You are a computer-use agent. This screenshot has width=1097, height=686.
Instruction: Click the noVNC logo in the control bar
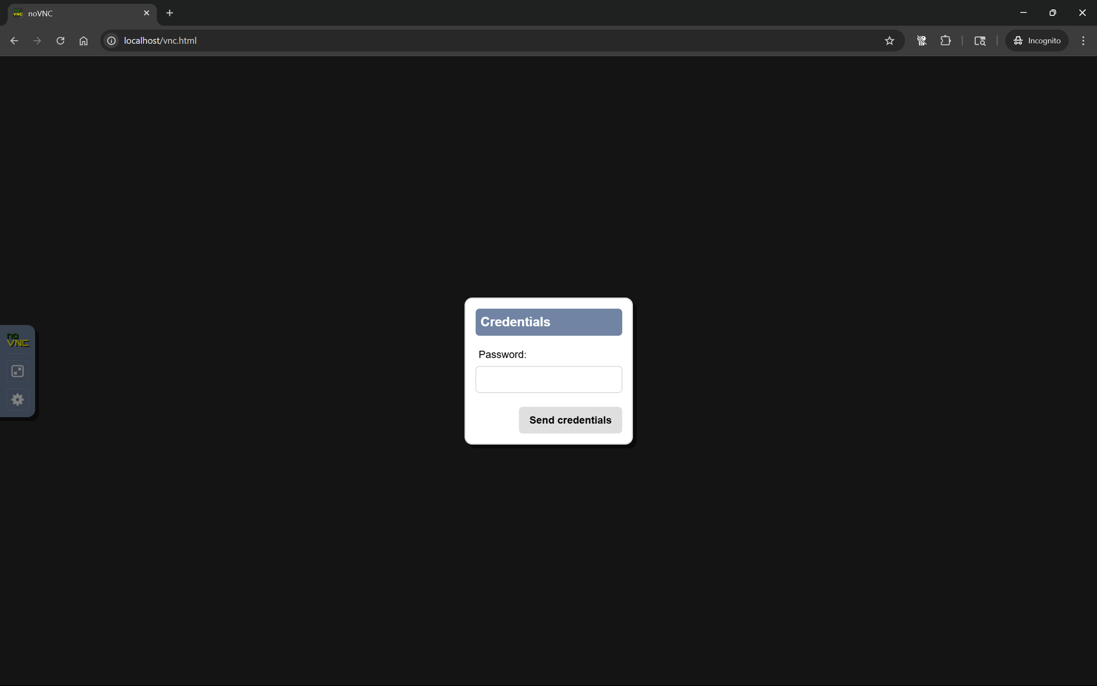point(18,340)
